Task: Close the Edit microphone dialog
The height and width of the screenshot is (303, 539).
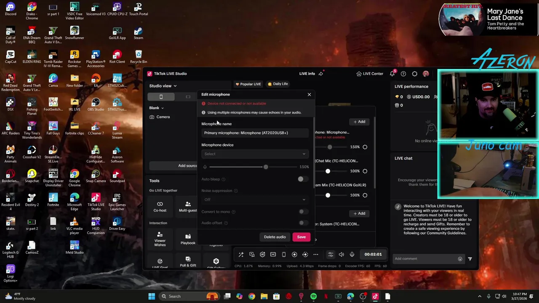Action: (309, 94)
